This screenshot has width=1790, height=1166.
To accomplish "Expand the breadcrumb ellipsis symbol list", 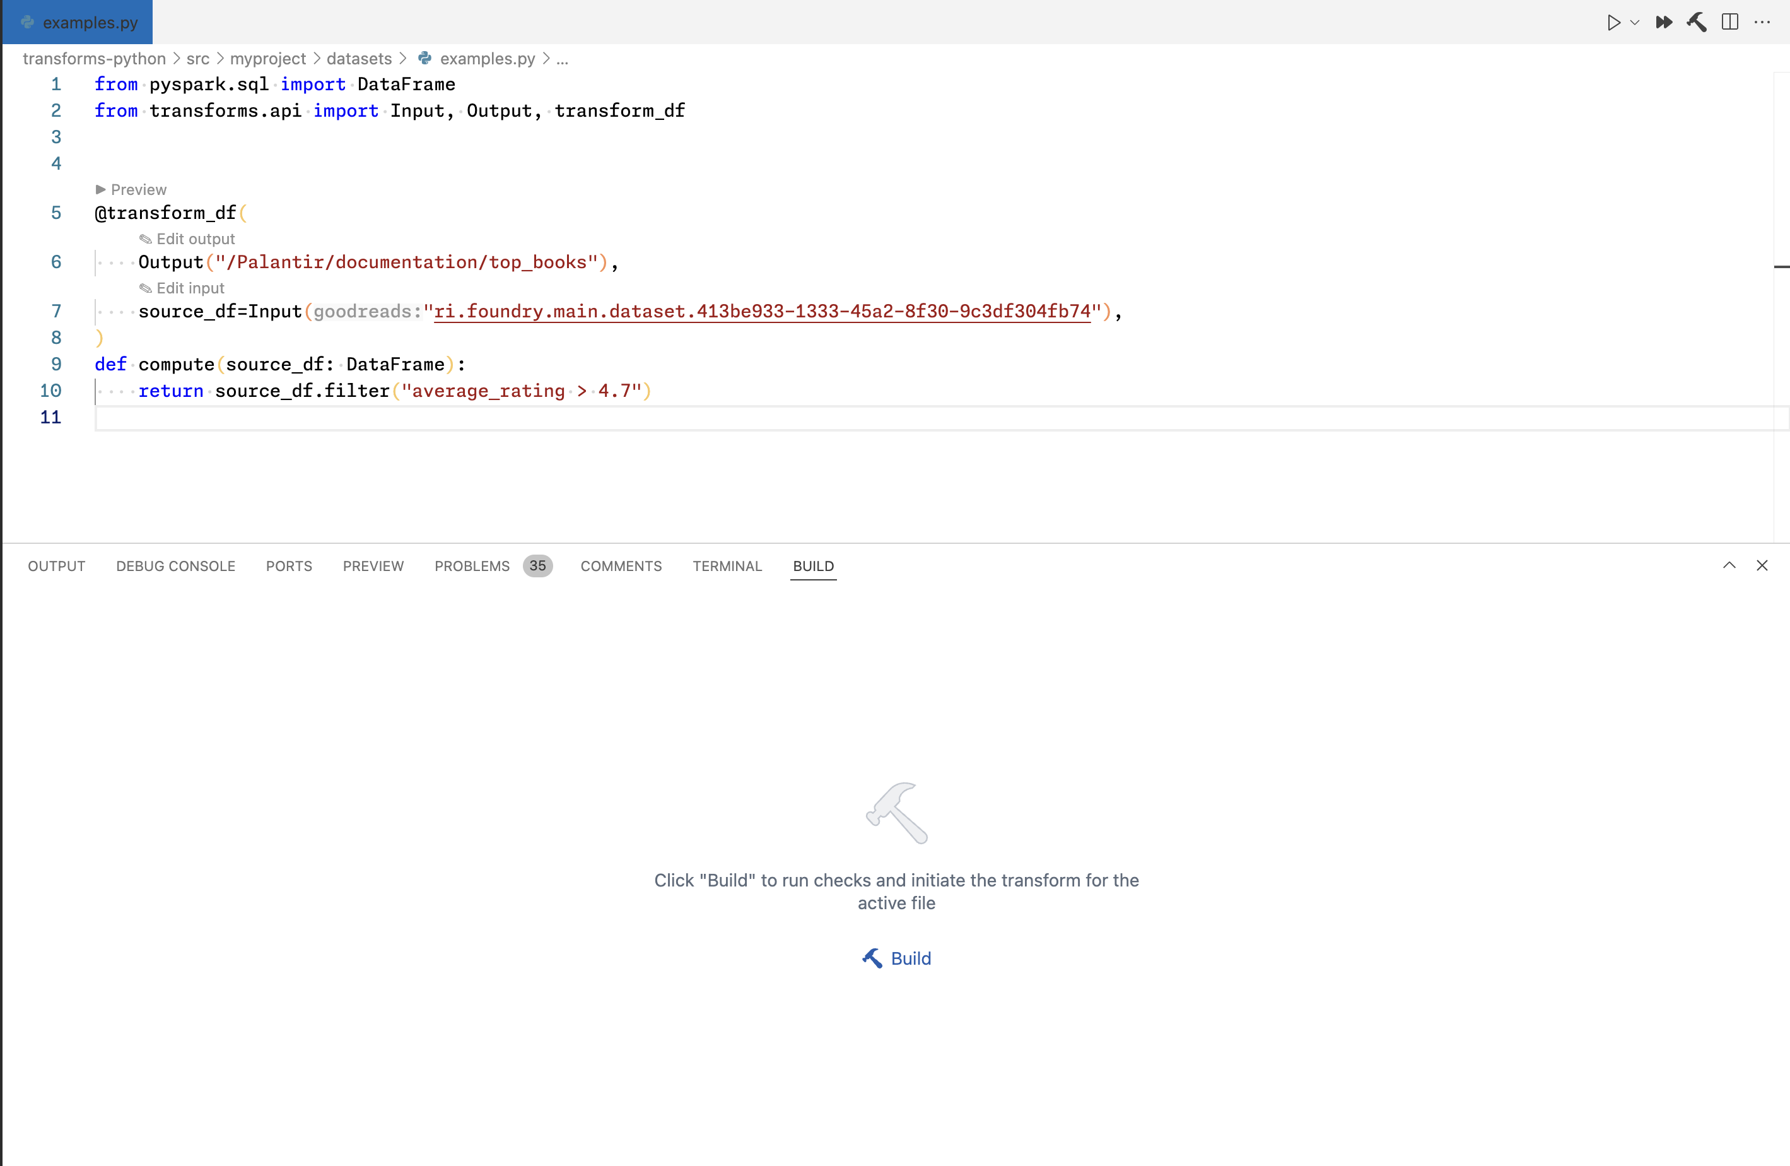I will click(x=562, y=59).
